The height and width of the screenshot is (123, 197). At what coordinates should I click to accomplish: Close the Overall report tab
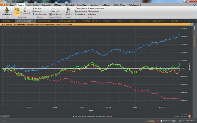coord(111,21)
